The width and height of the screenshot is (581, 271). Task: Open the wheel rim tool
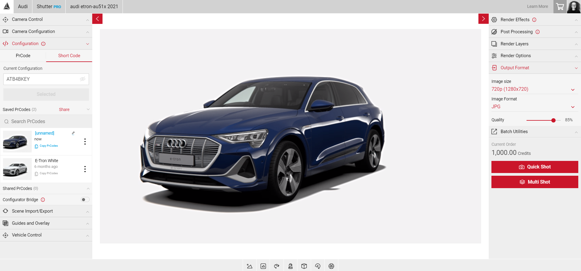[331, 266]
